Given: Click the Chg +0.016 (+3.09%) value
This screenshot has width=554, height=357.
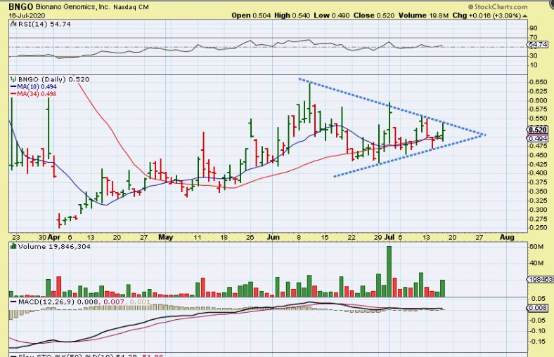Looking at the screenshot, I should tap(487, 15).
